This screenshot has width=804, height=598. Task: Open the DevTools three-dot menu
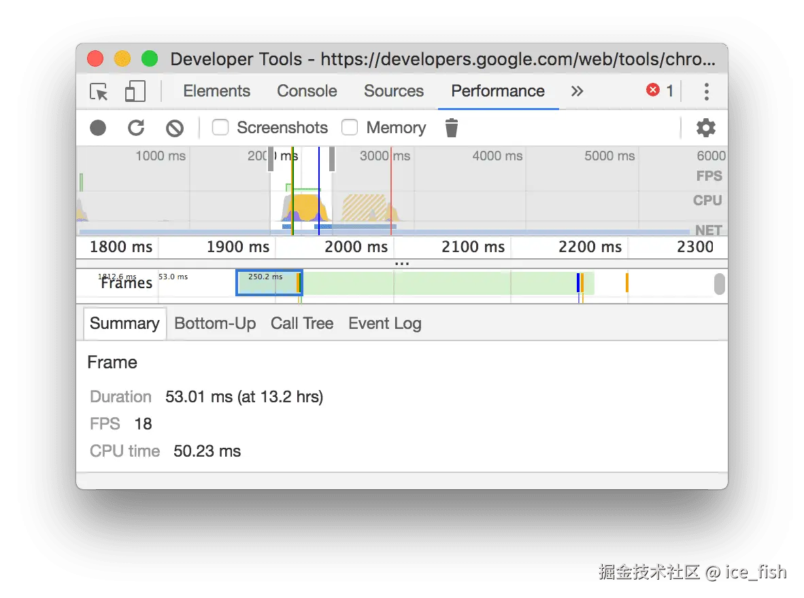click(x=707, y=92)
